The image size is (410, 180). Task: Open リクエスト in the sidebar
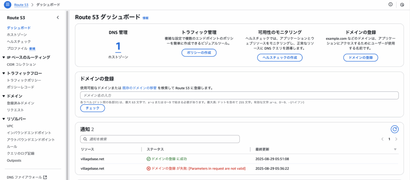click(x=16, y=110)
